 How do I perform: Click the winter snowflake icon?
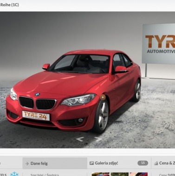[14, 174]
